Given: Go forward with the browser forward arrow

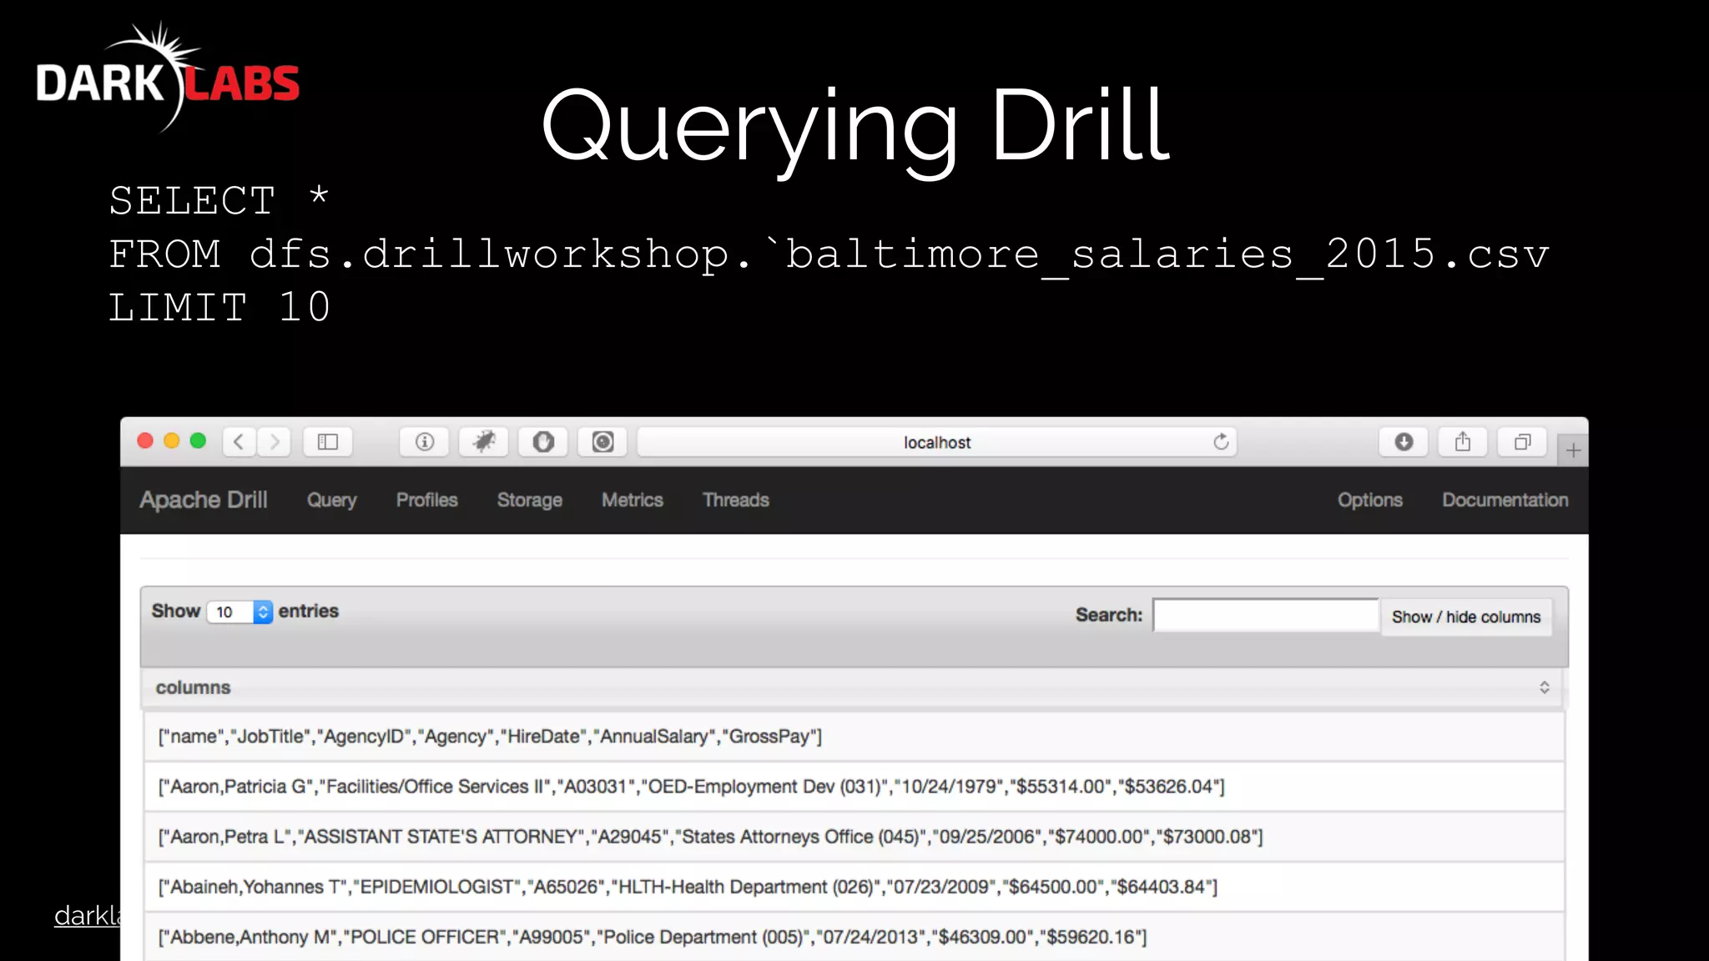Looking at the screenshot, I should click(x=275, y=441).
